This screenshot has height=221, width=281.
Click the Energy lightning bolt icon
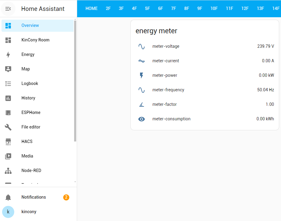(x=8, y=55)
